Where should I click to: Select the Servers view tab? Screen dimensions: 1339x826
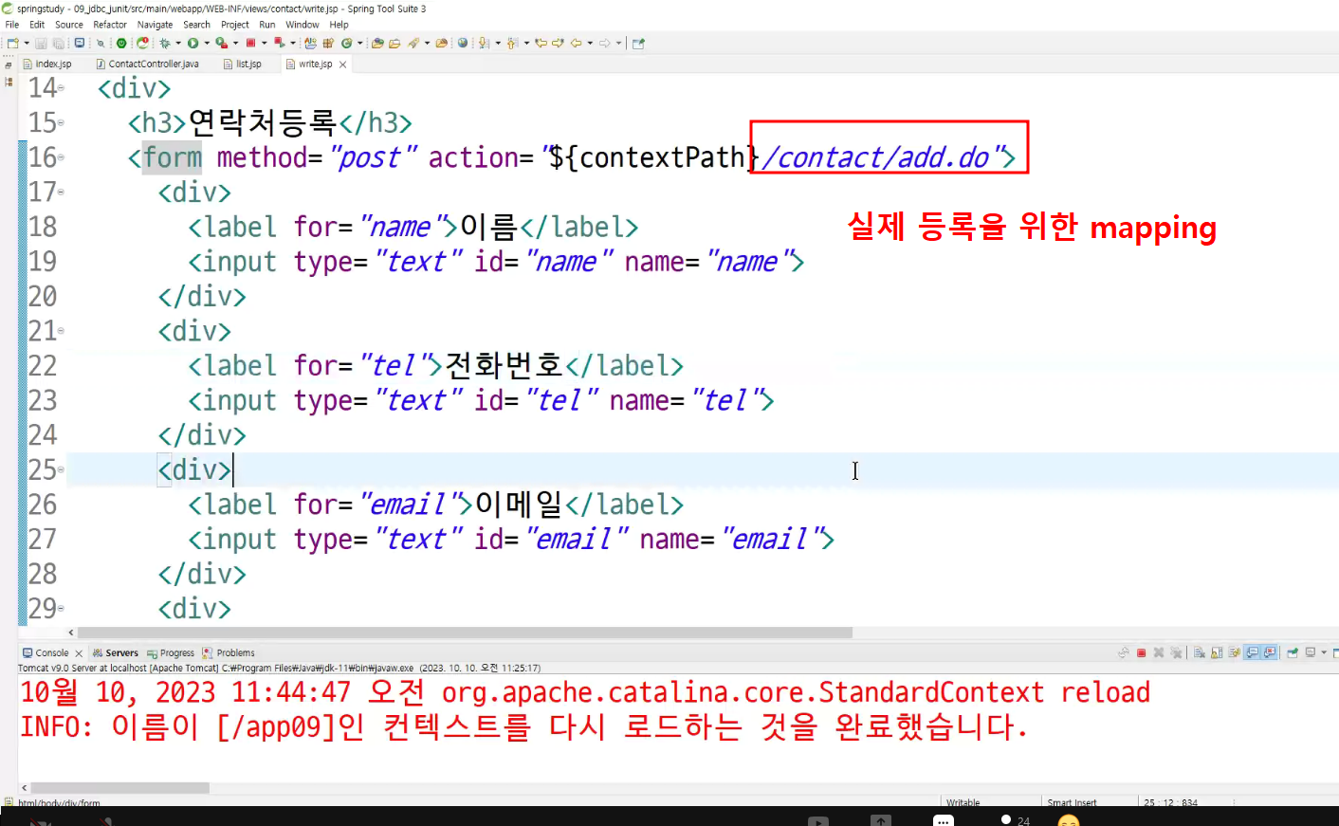(115, 652)
